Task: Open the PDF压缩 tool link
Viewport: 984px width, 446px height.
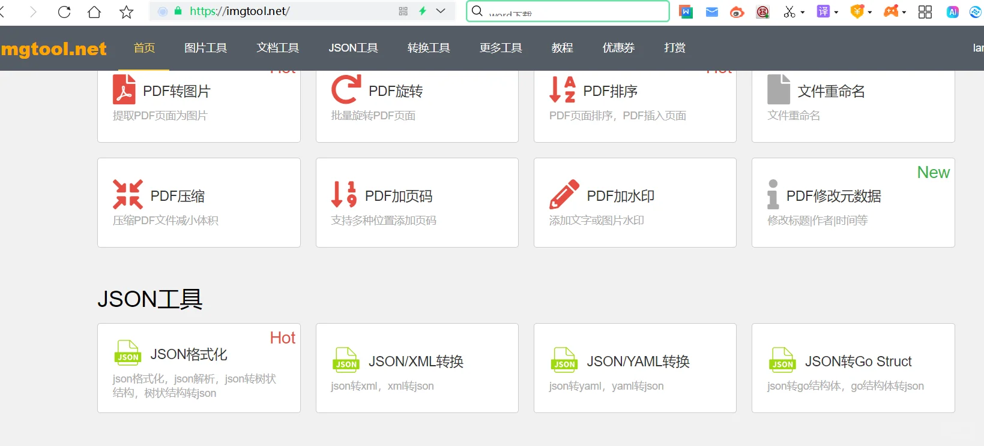Action: [178, 196]
